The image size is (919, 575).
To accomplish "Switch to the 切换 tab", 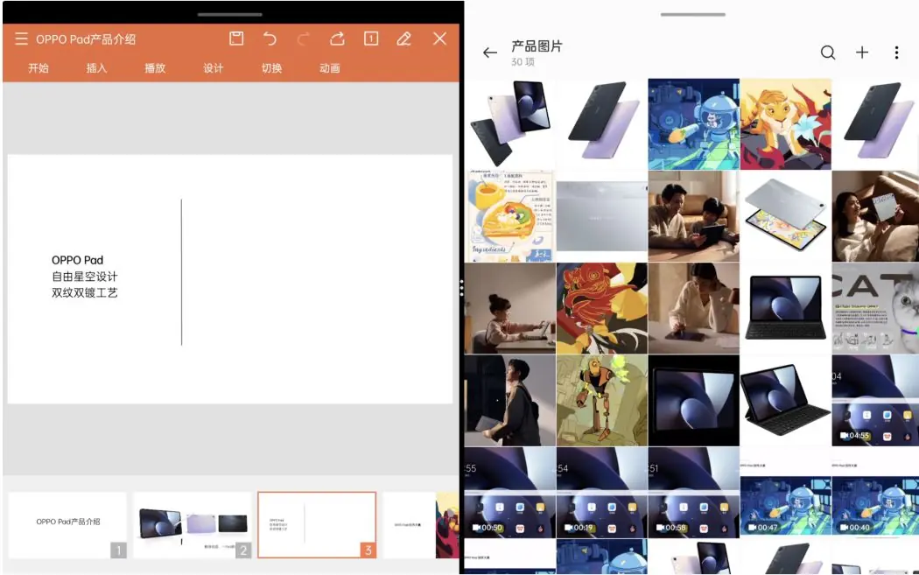I will tap(271, 68).
